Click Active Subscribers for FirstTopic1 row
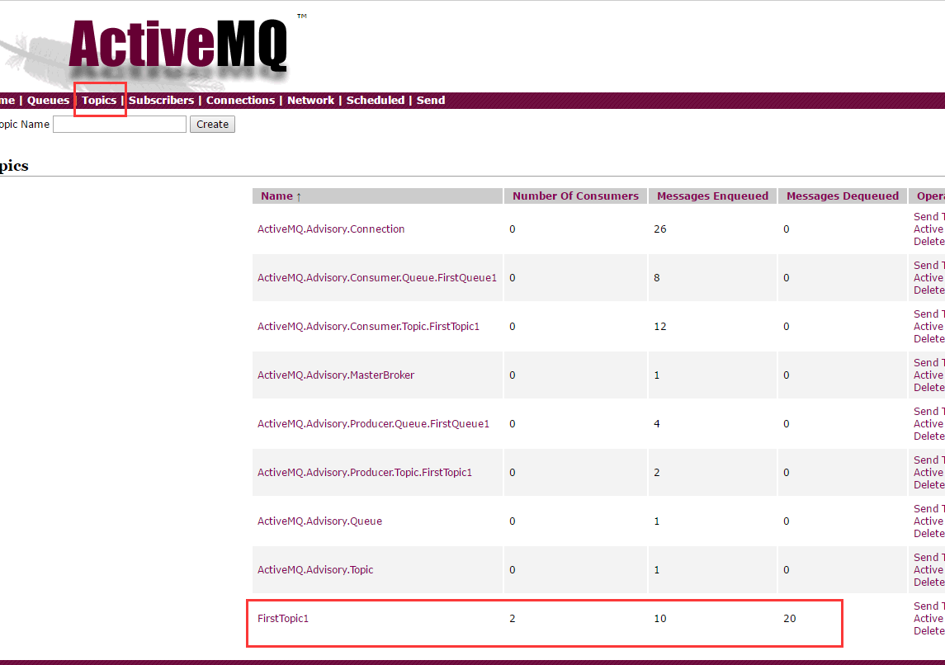The width and height of the screenshot is (945, 665). tap(928, 619)
